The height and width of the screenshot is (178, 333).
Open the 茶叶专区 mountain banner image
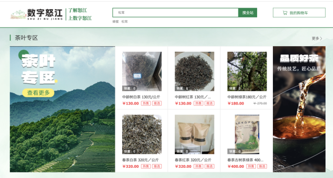62,109
